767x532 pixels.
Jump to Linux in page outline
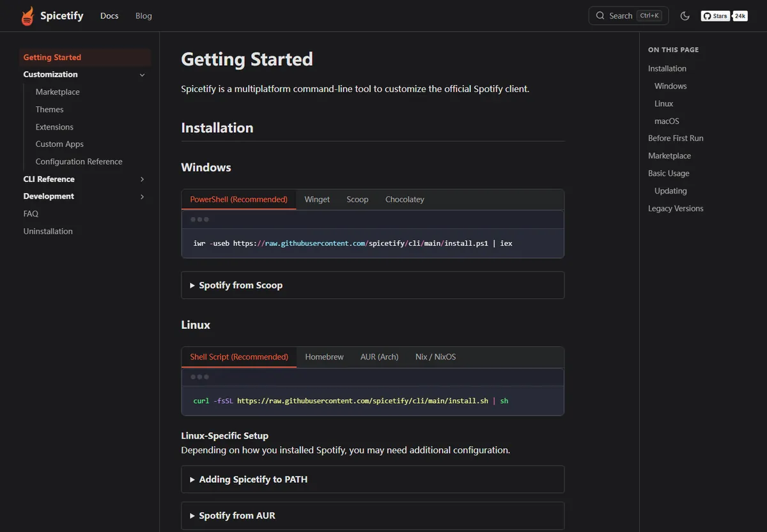[x=663, y=103]
